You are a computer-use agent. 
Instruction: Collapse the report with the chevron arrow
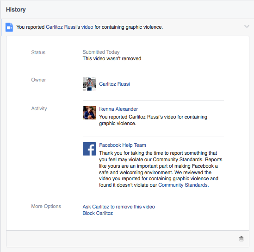[x=247, y=26]
